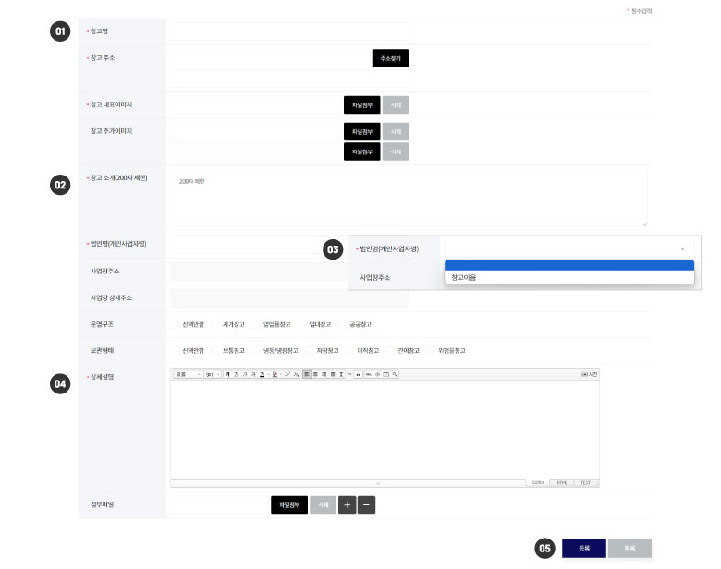Screen dimensions: 721x569
Task: Select 창고이음 from the dropdown list
Action: pos(568,277)
